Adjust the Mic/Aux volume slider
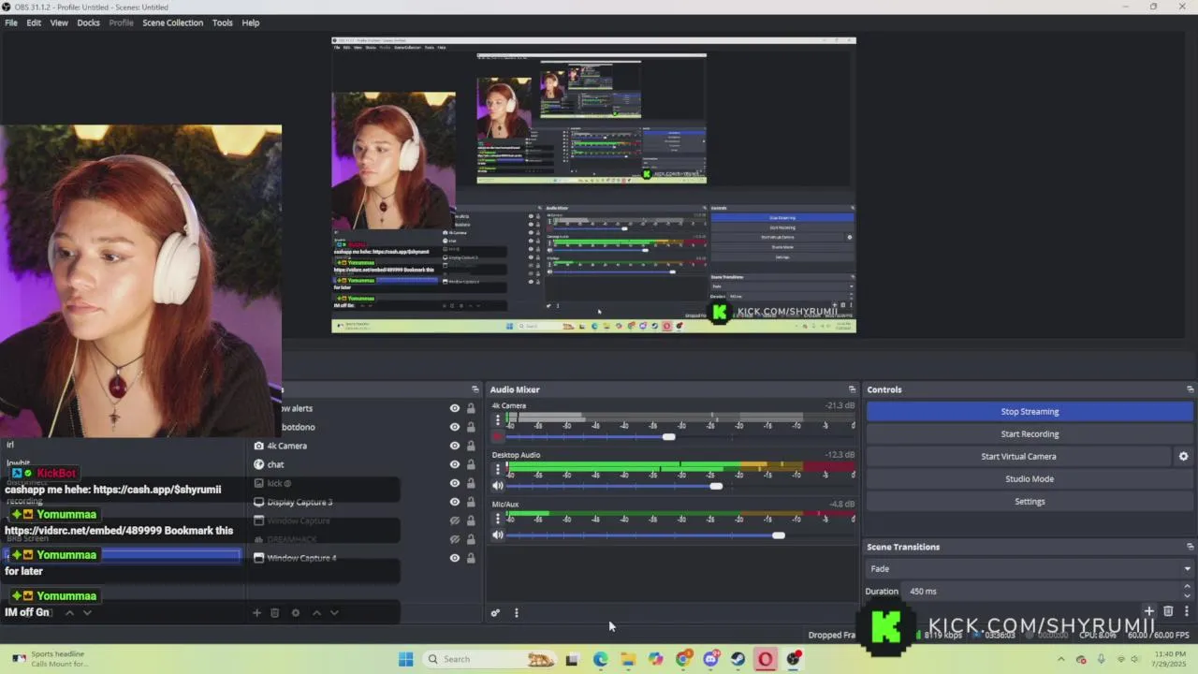Image resolution: width=1198 pixels, height=674 pixels. (x=778, y=535)
